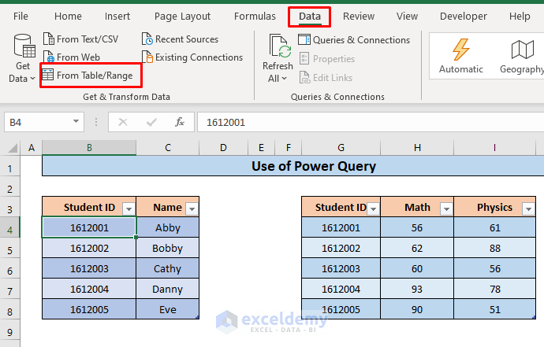Screen dimensions: 544x347
Task: Choose the Automatic data type
Action: 460,55
